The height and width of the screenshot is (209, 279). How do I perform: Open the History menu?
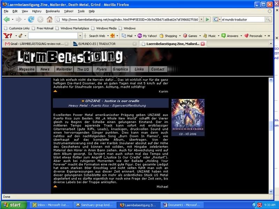[37, 11]
